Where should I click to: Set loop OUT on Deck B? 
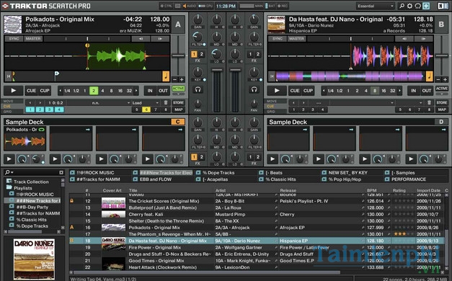click(x=427, y=91)
